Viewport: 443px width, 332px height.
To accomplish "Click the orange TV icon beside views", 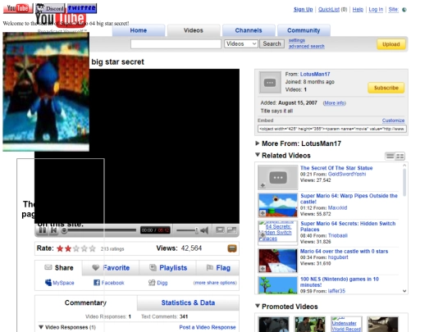I will tap(232, 248).
